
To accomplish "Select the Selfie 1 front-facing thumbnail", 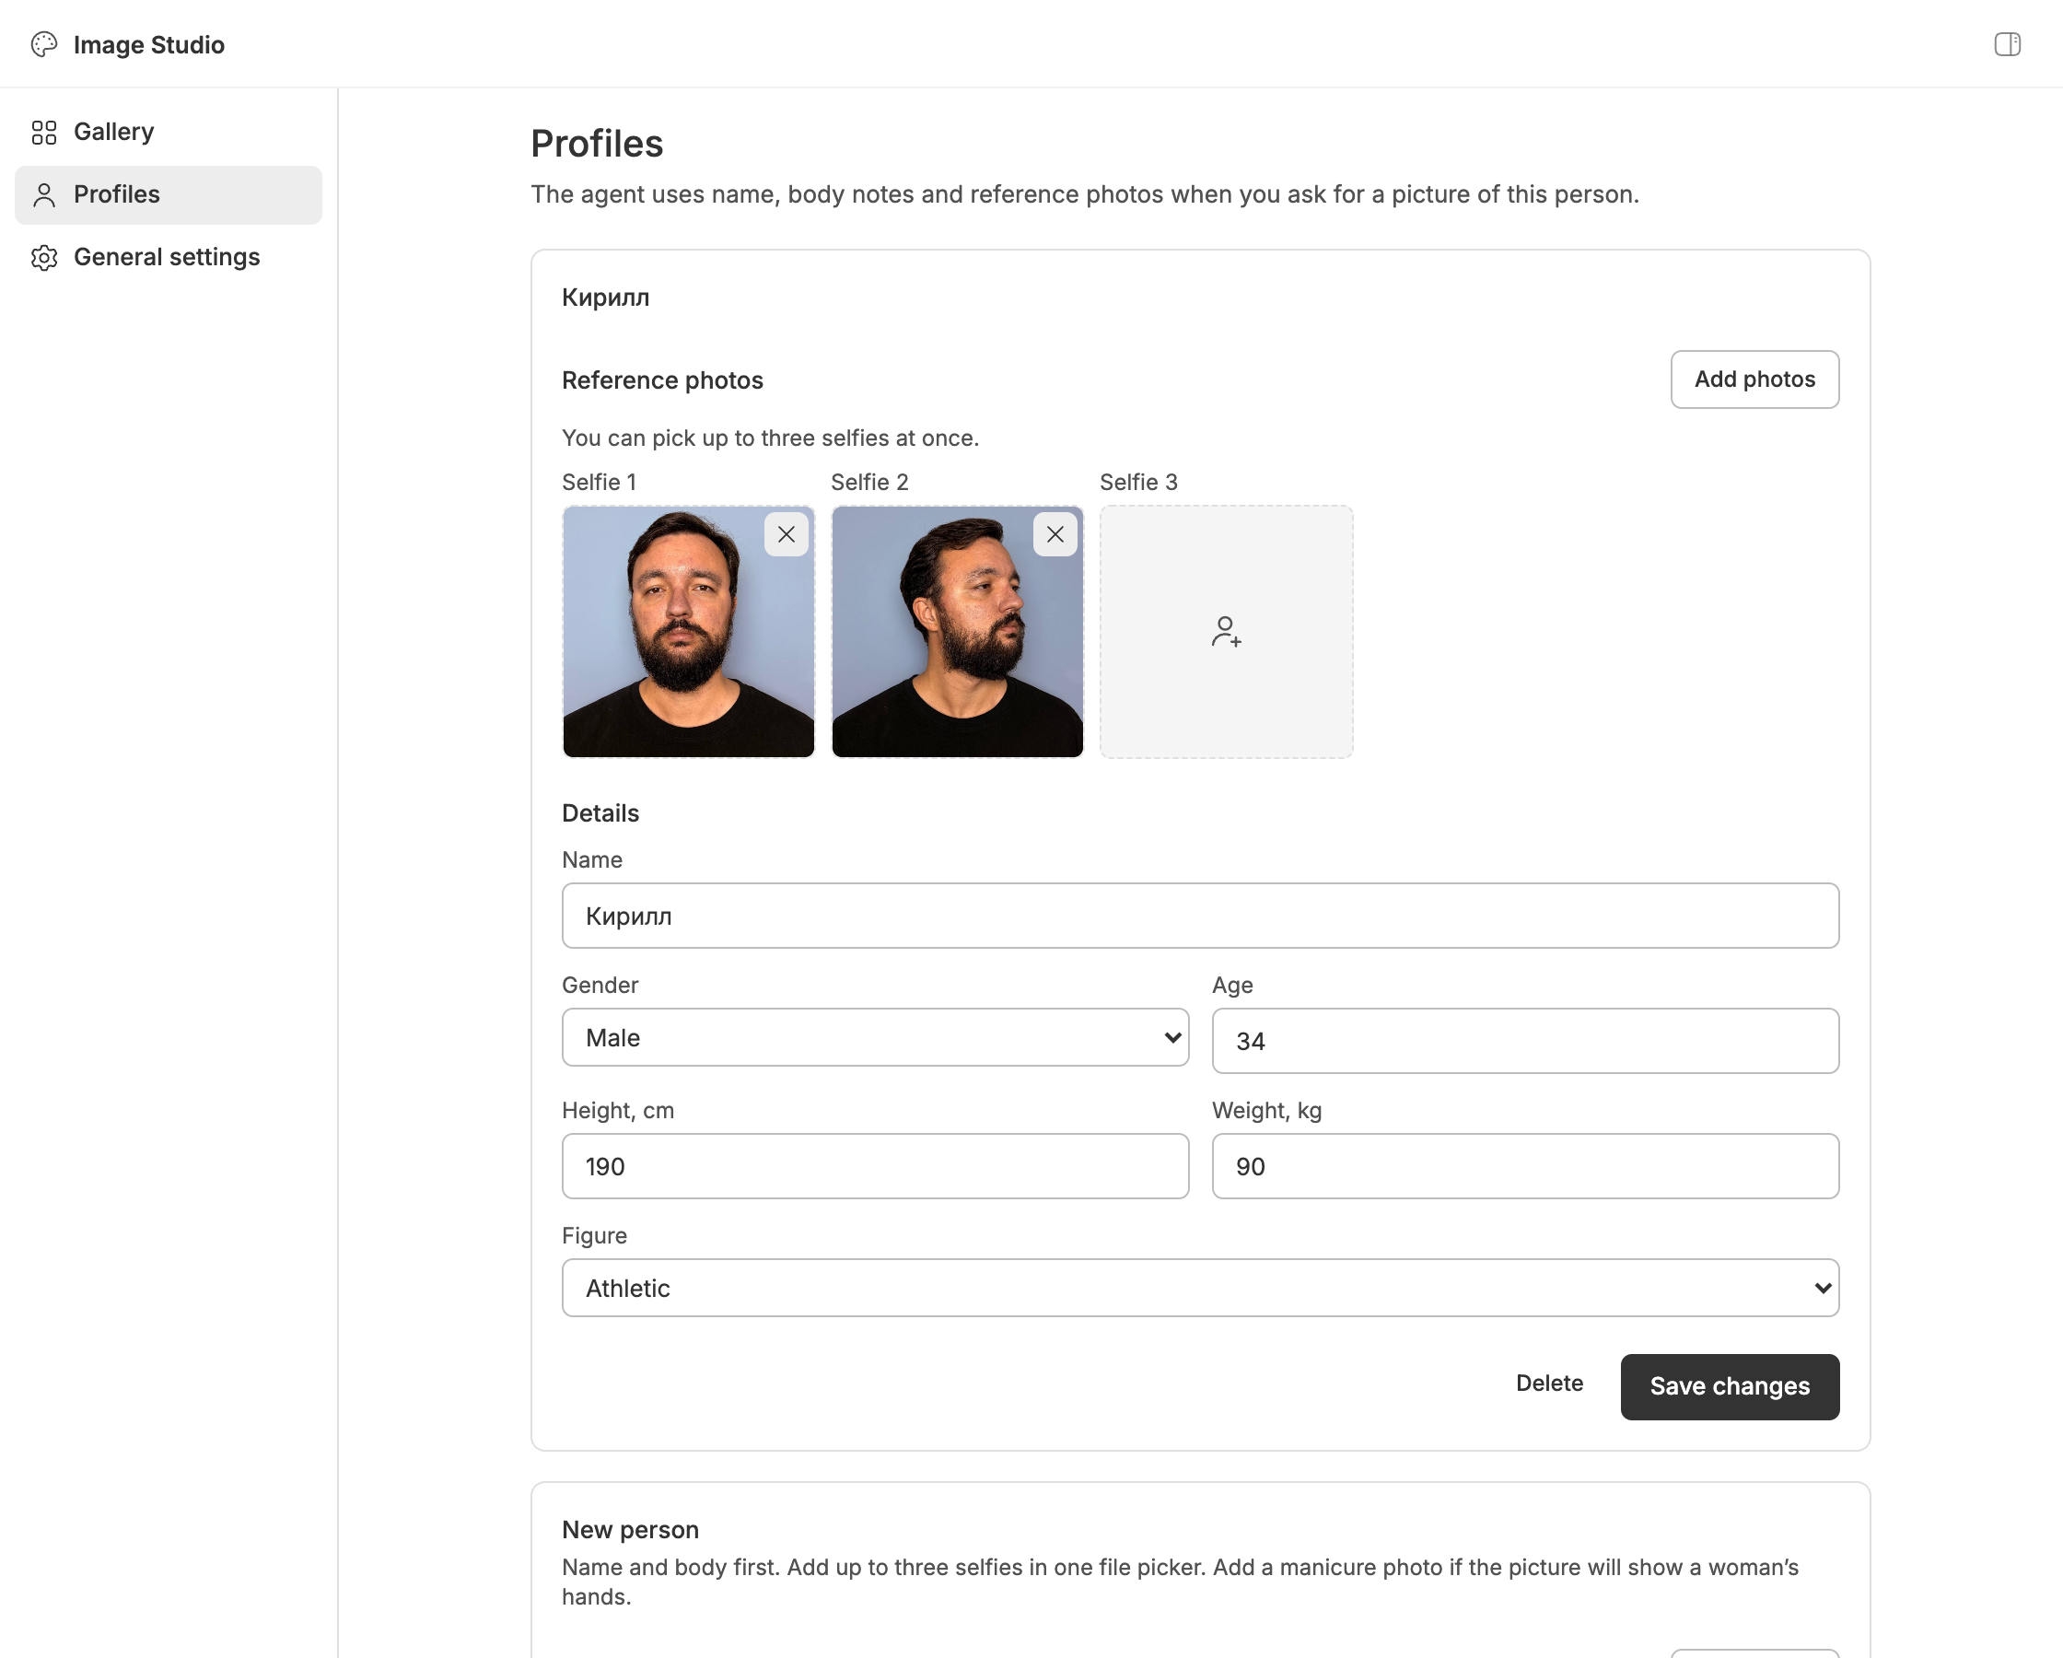I will click(x=688, y=632).
